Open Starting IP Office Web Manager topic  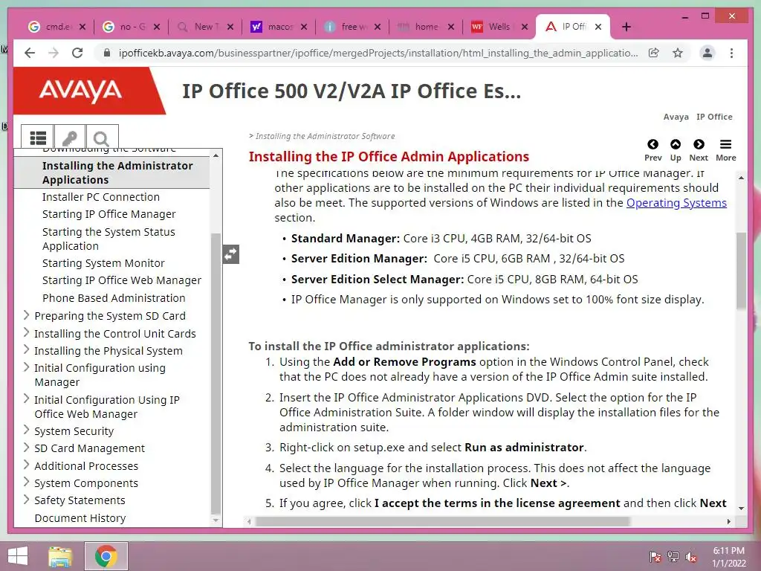click(121, 280)
